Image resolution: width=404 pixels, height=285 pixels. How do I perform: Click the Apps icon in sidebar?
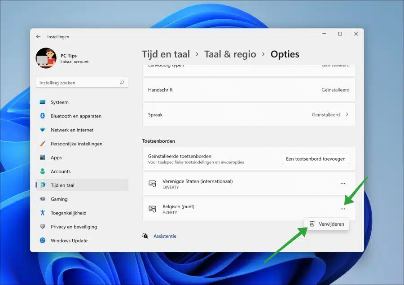click(x=43, y=158)
